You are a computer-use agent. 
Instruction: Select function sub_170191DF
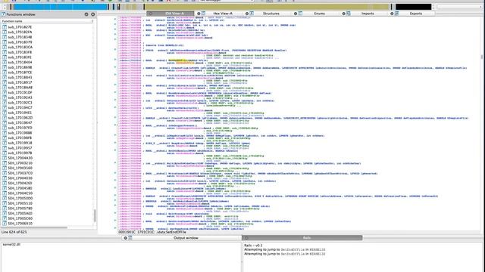click(x=20, y=92)
